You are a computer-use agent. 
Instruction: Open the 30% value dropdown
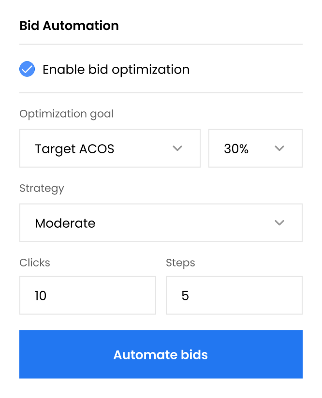point(255,148)
